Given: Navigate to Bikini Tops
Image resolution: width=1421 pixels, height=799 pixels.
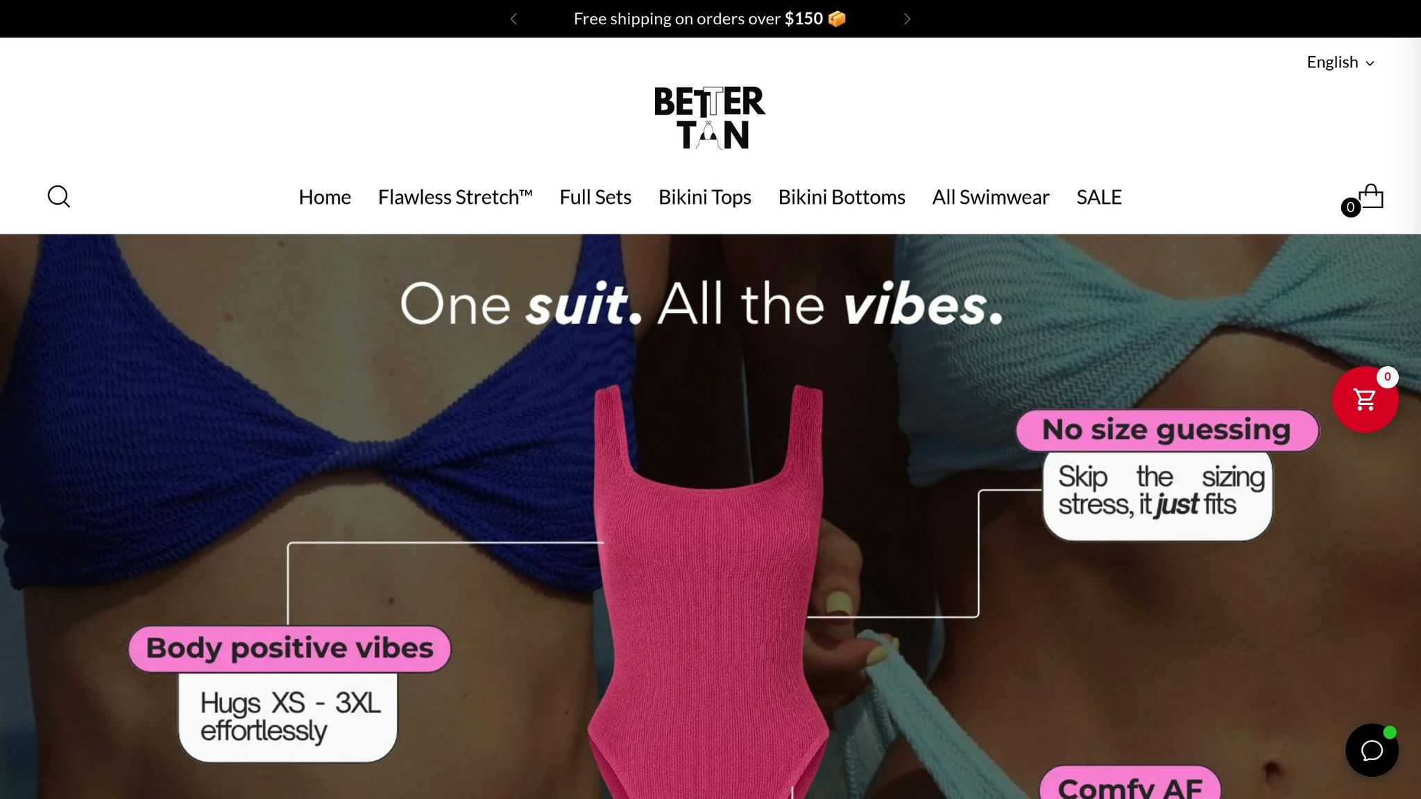Looking at the screenshot, I should tap(705, 197).
